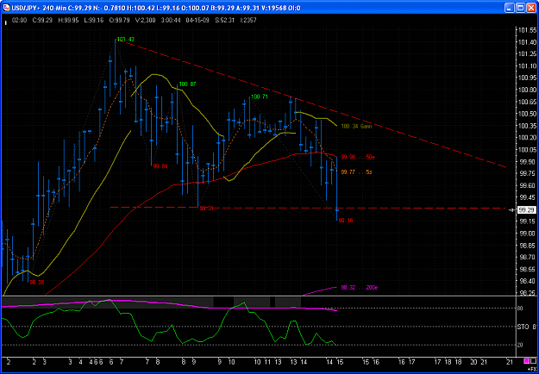This screenshot has width=539, height=374.
Task: Click the 98.38 swing low label
Action: pos(36,283)
